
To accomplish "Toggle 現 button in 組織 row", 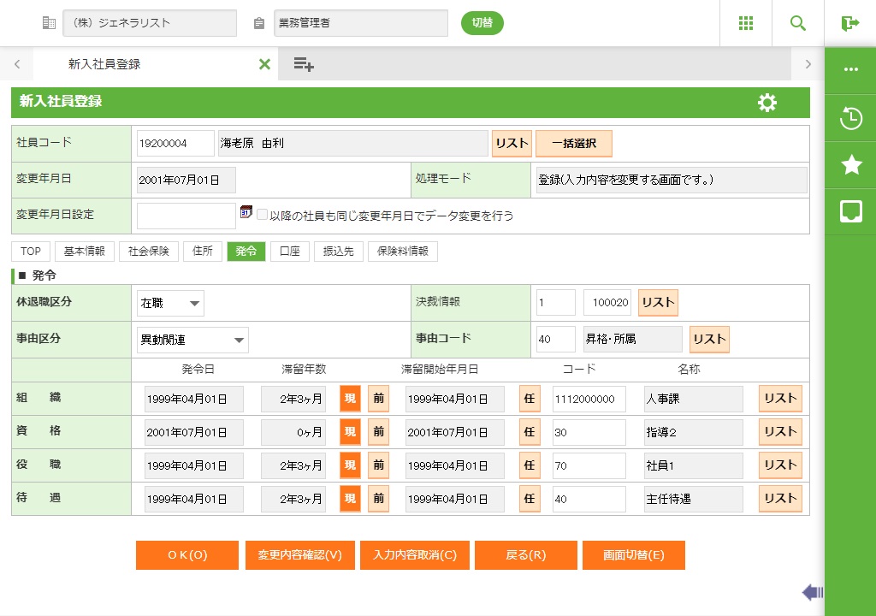I will coord(350,399).
